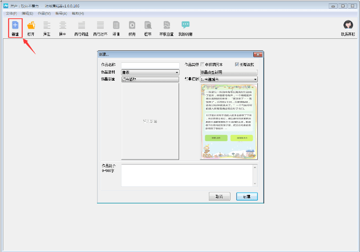
Task: Open the 帮助(H) menu
Action: coord(78,13)
